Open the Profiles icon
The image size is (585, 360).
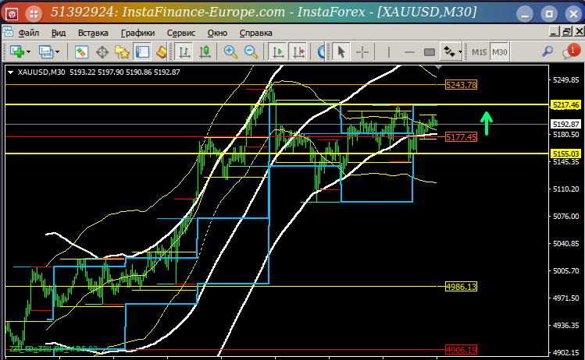(x=46, y=51)
